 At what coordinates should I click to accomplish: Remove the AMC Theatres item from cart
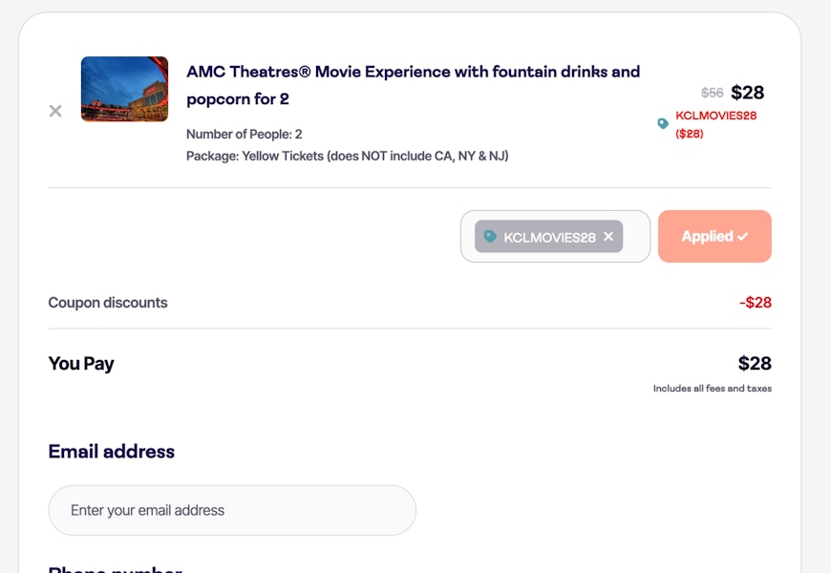(55, 111)
